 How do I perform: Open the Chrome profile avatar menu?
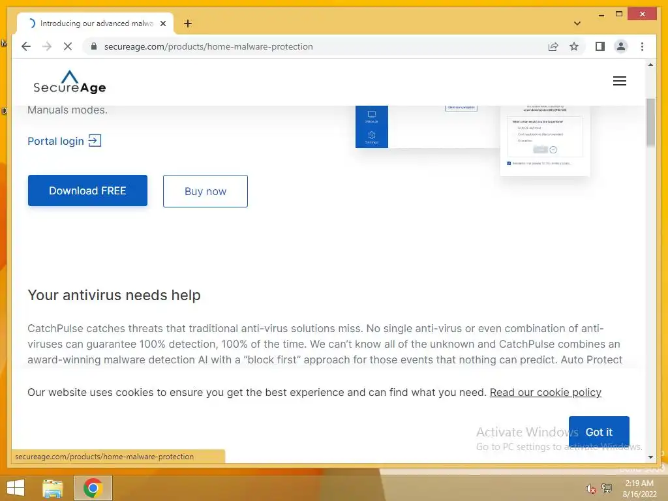(621, 46)
